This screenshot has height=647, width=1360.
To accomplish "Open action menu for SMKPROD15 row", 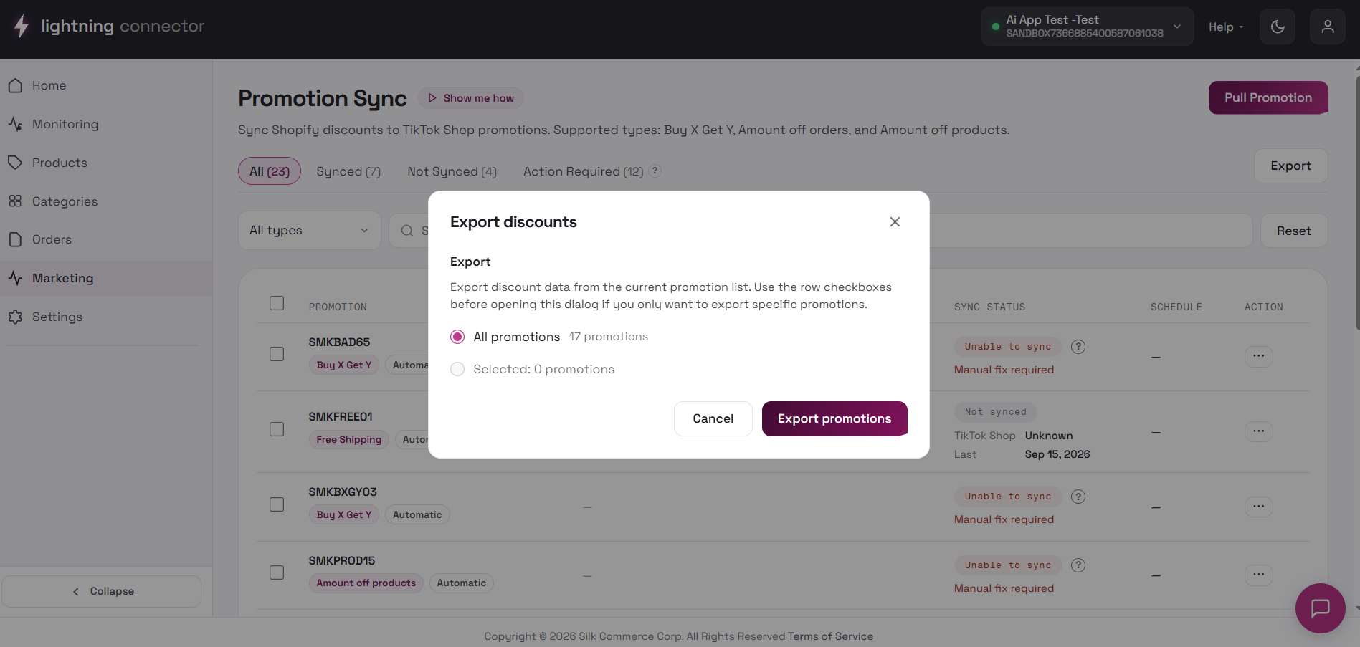I will [x=1259, y=575].
